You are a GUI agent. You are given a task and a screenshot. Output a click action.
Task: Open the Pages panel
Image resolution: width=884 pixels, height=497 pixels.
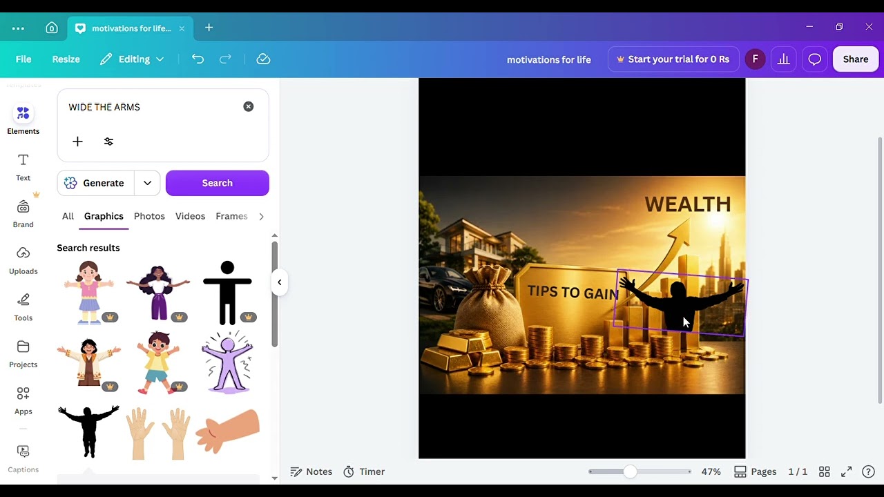pyautogui.click(x=756, y=471)
